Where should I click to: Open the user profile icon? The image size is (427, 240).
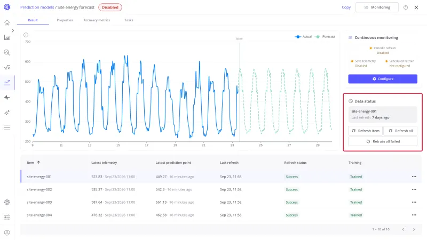pos(7,233)
